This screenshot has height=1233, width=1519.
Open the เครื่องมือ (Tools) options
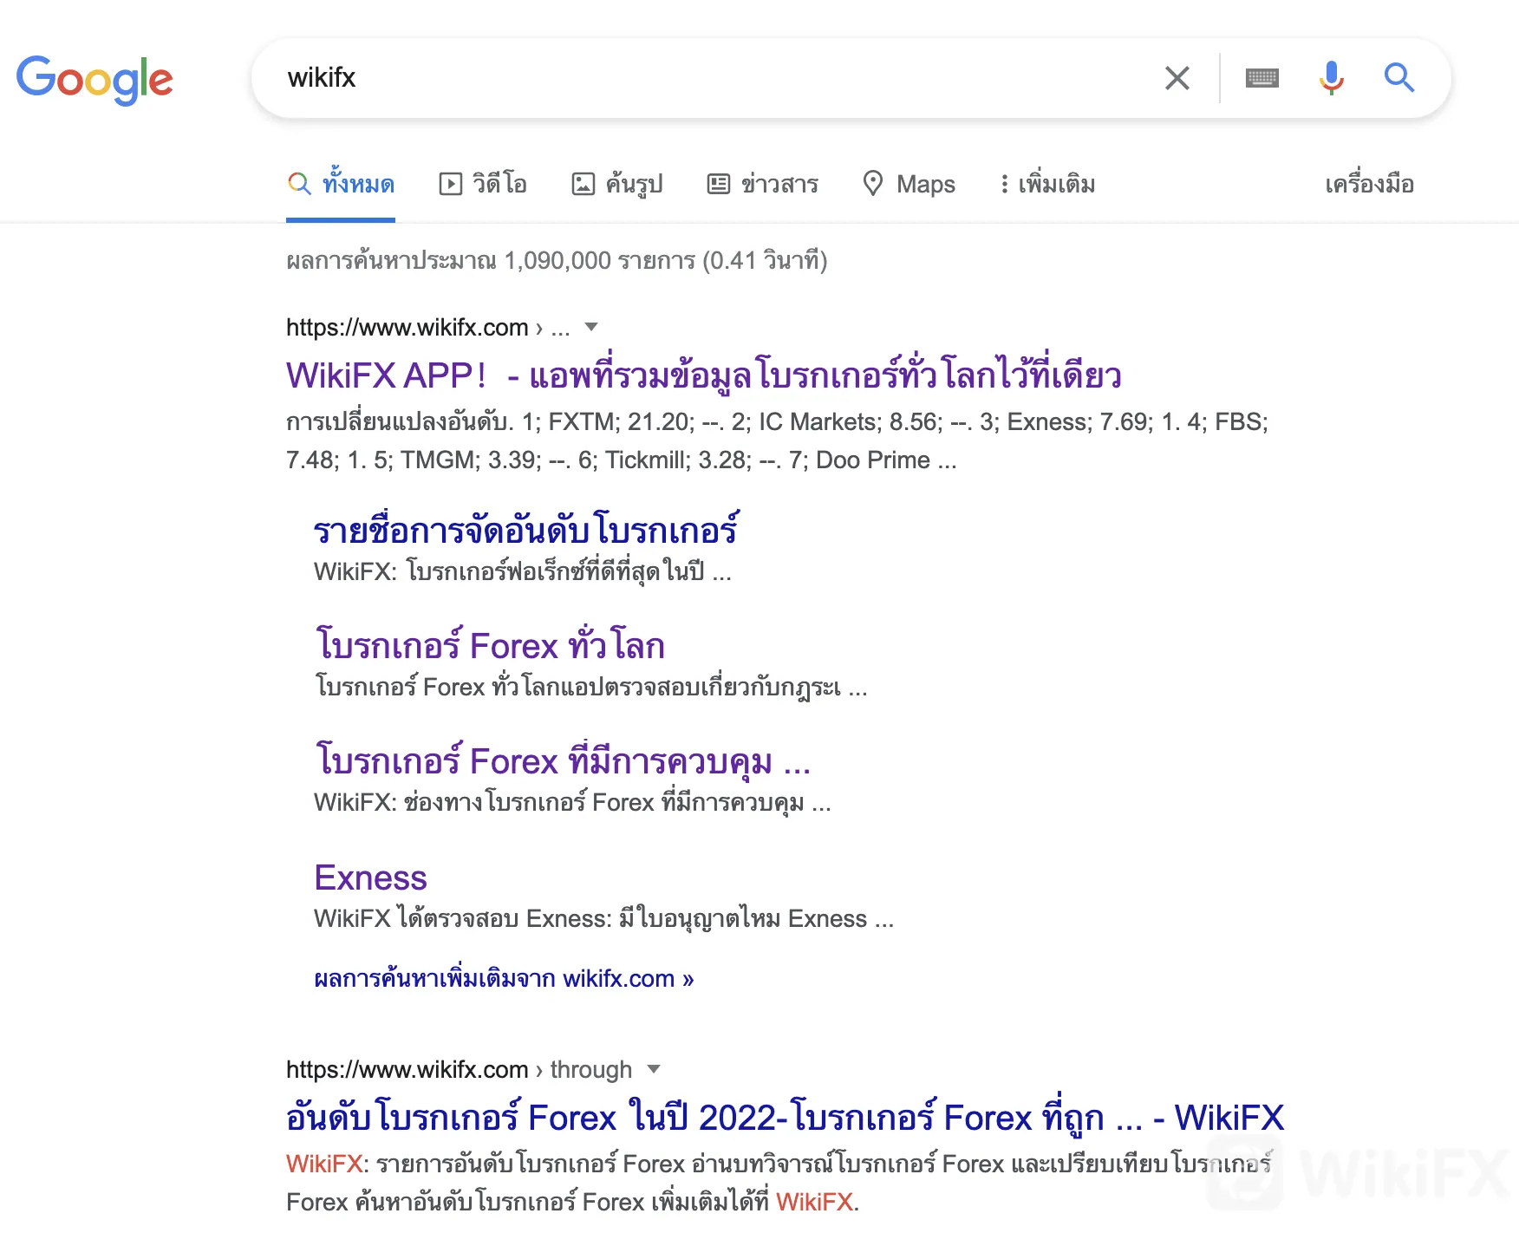(x=1369, y=184)
